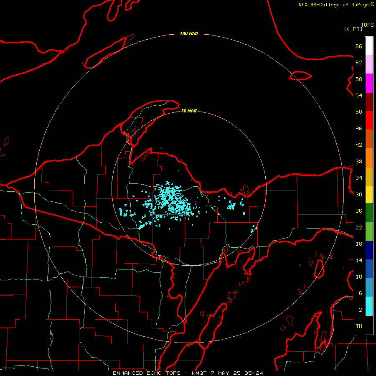Screen dimensions: 376x376
Task: Click the TOPS legend title
Action: point(367,25)
